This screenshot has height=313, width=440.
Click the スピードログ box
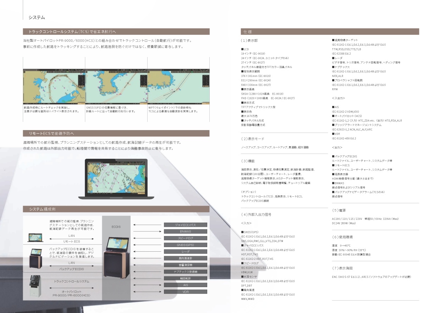tap(185, 238)
